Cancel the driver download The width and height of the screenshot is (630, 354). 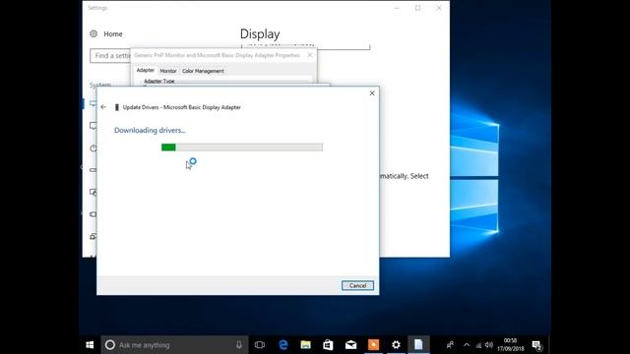(357, 286)
